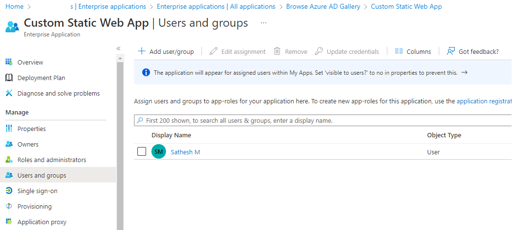Open Properties under Manage

[x=32, y=129]
